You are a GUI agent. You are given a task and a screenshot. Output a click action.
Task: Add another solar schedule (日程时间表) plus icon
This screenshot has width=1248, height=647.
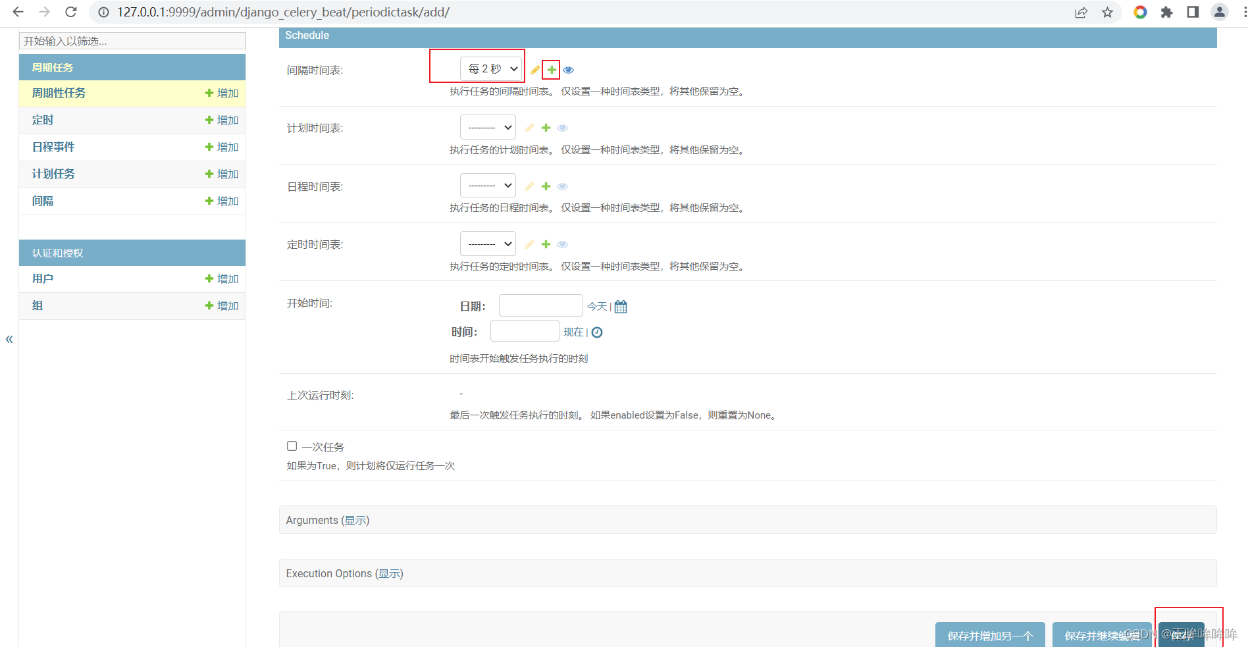pos(546,186)
